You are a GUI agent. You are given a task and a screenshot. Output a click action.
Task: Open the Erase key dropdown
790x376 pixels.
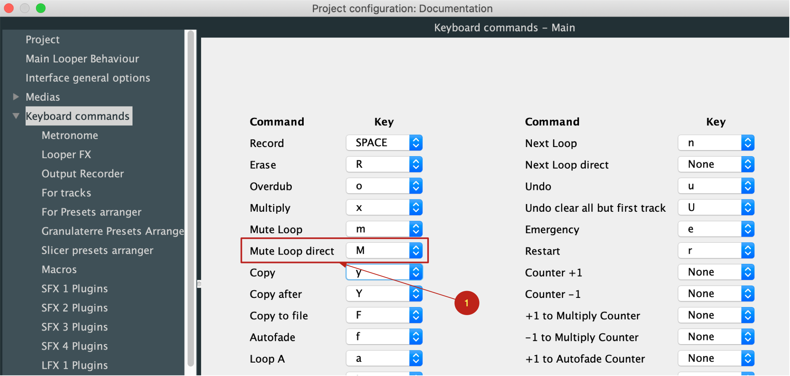click(384, 164)
